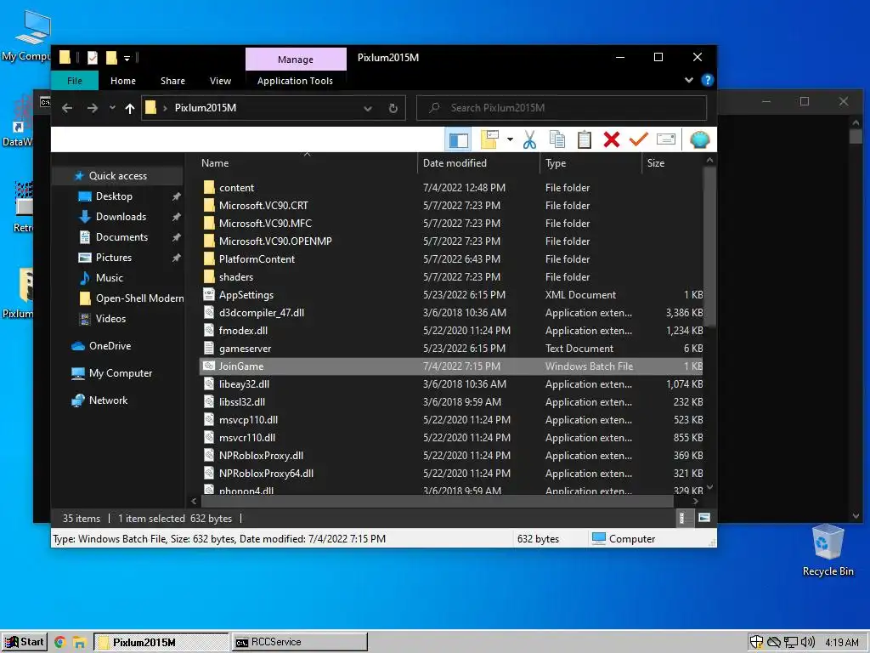Open folder options toolbar icon
Viewport: 870px width, 653px height.
coord(489,140)
